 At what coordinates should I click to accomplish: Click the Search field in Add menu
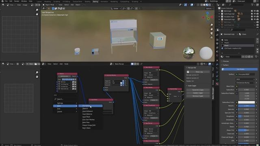(x=65, y=99)
